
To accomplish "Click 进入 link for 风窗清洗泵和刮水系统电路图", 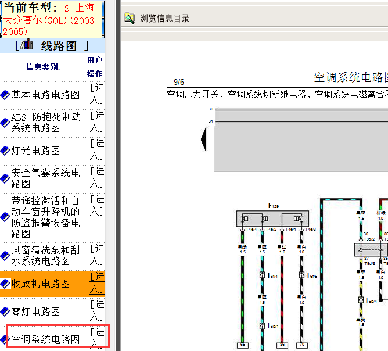I will pos(97,255).
